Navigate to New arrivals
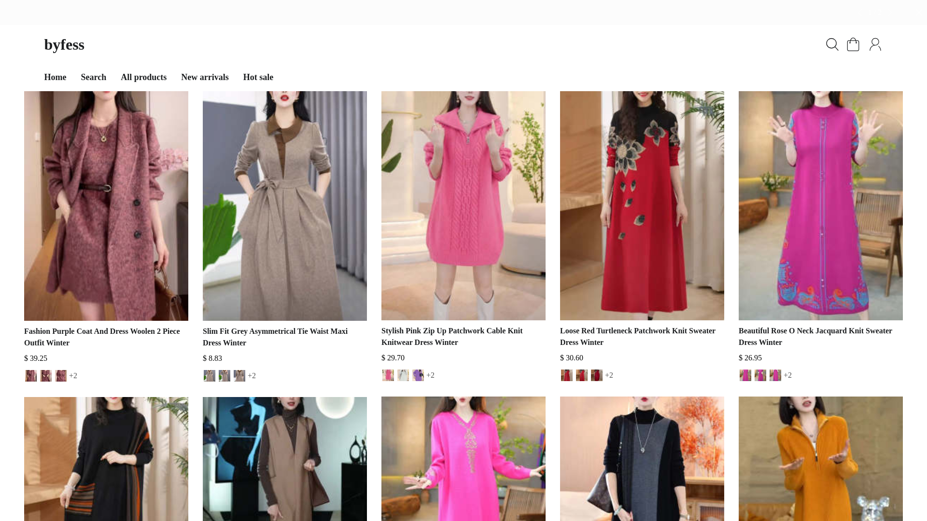Viewport: 927px width, 521px height. [205, 77]
